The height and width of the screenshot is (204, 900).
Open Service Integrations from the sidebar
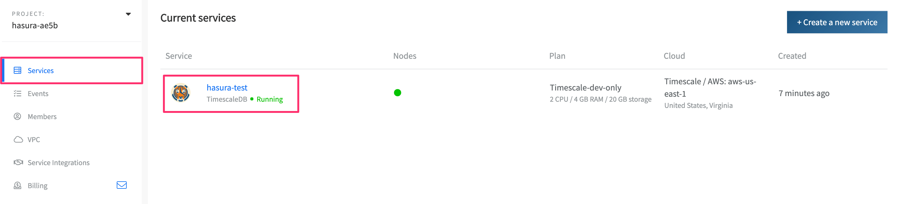58,163
